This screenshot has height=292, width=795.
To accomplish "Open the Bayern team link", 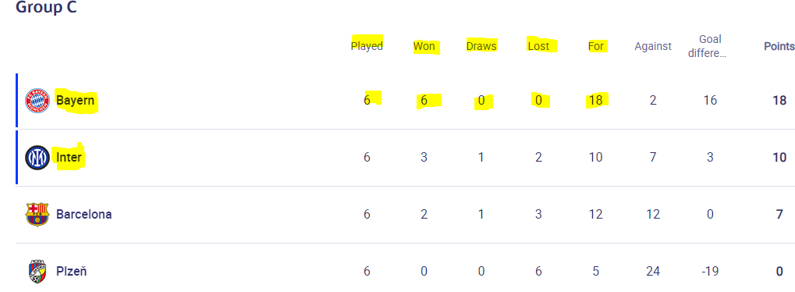I will tap(75, 101).
